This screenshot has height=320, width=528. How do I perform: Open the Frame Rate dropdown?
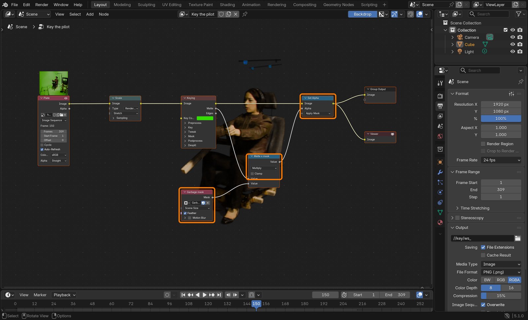click(x=501, y=160)
